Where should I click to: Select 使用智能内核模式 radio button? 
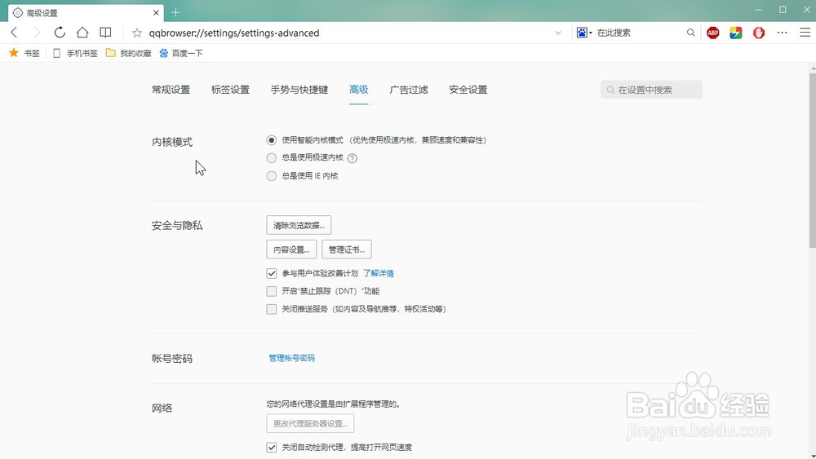pyautogui.click(x=271, y=140)
